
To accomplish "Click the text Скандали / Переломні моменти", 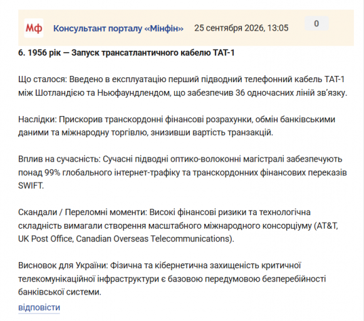I will click(83, 213).
